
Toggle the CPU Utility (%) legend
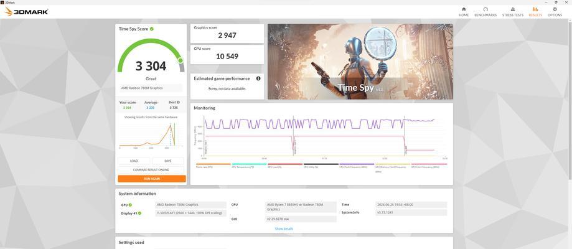click(321, 166)
